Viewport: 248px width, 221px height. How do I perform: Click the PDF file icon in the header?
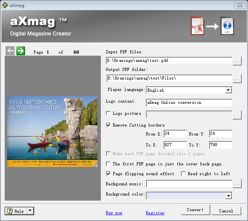(197, 26)
